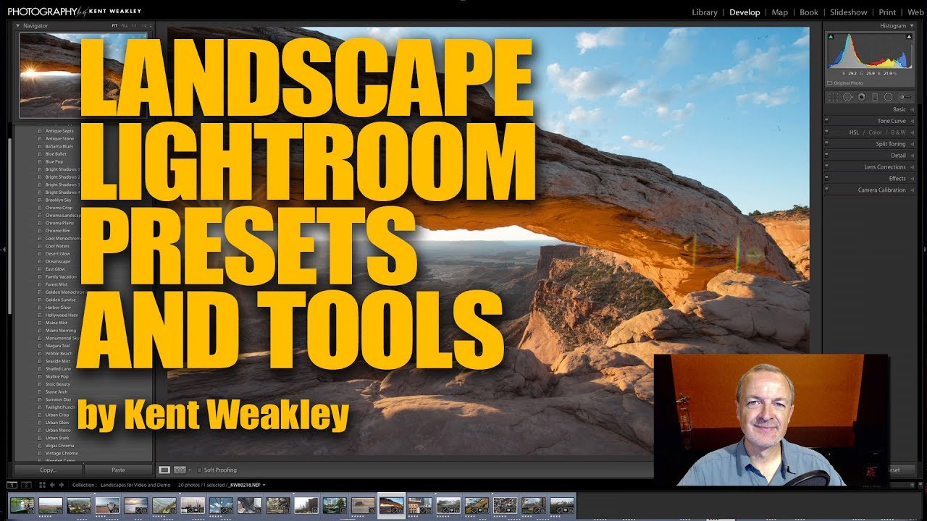Select the Graduated Filter tool
This screenshot has height=521, width=927.
875,97
